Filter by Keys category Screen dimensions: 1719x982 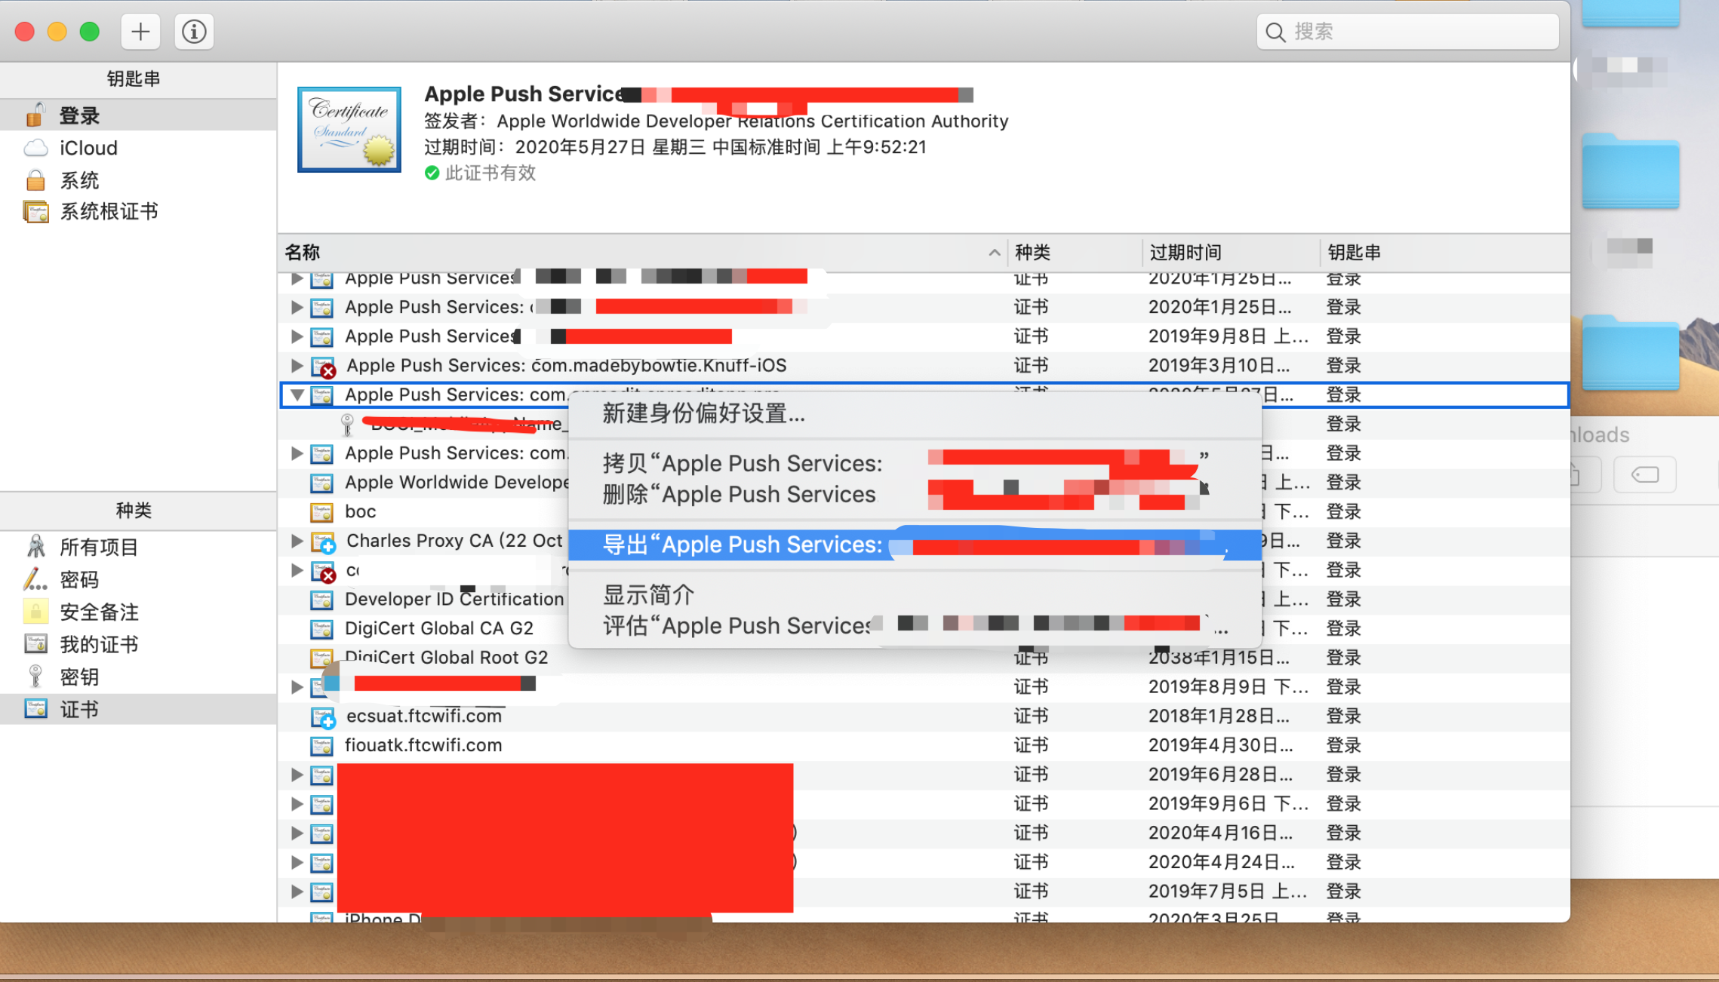pos(79,677)
